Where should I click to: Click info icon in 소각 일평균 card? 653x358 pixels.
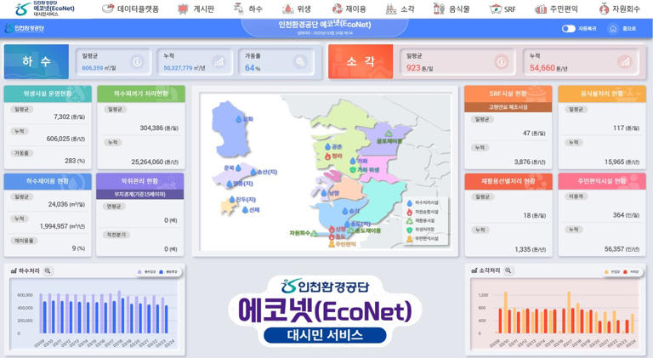(502, 62)
